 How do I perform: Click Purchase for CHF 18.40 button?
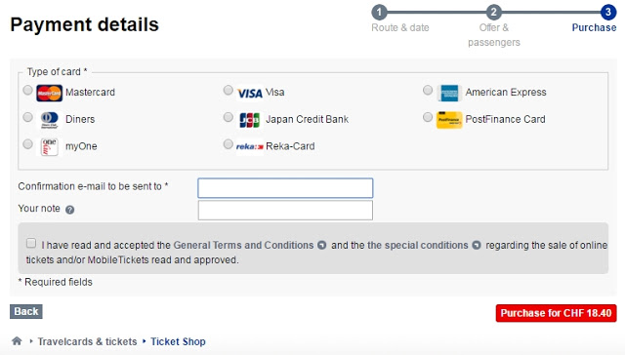[556, 313]
